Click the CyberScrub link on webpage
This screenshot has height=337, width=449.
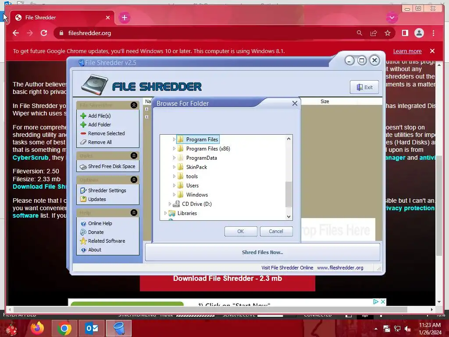click(x=30, y=158)
